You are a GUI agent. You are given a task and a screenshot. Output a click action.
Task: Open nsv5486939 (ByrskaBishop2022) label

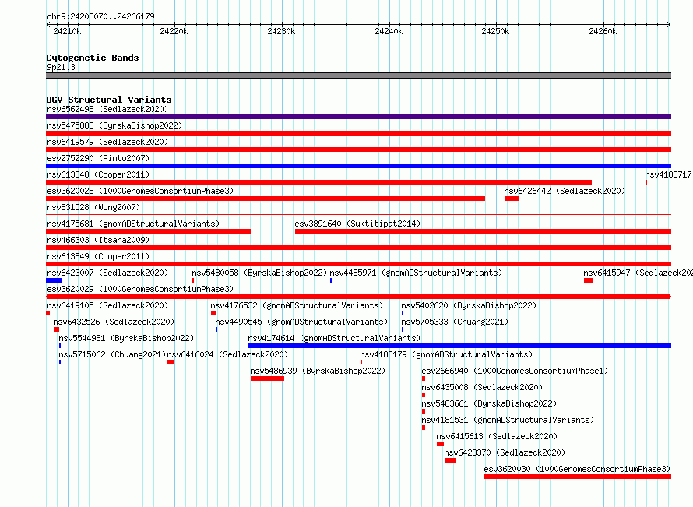tap(318, 371)
